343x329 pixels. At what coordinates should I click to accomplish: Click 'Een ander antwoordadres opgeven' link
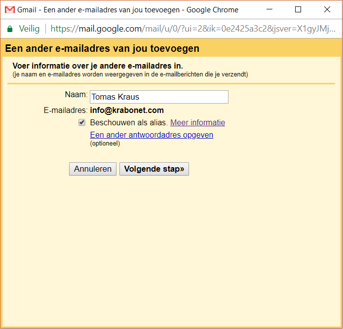[x=152, y=135]
